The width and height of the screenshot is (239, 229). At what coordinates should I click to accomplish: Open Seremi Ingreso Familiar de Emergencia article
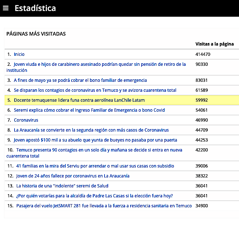coord(89,110)
